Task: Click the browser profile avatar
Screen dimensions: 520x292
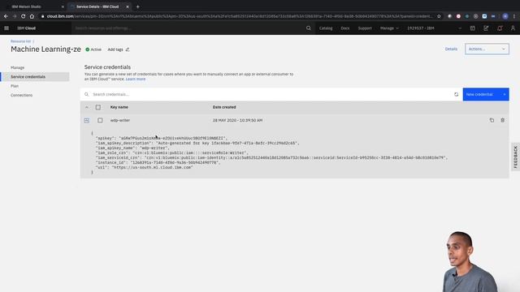Action: [505, 16]
